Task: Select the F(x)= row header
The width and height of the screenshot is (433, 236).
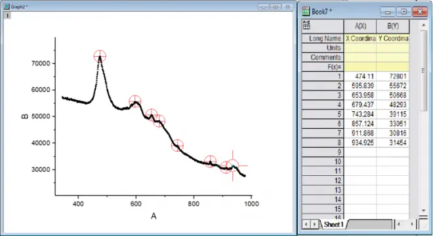Action: click(323, 67)
